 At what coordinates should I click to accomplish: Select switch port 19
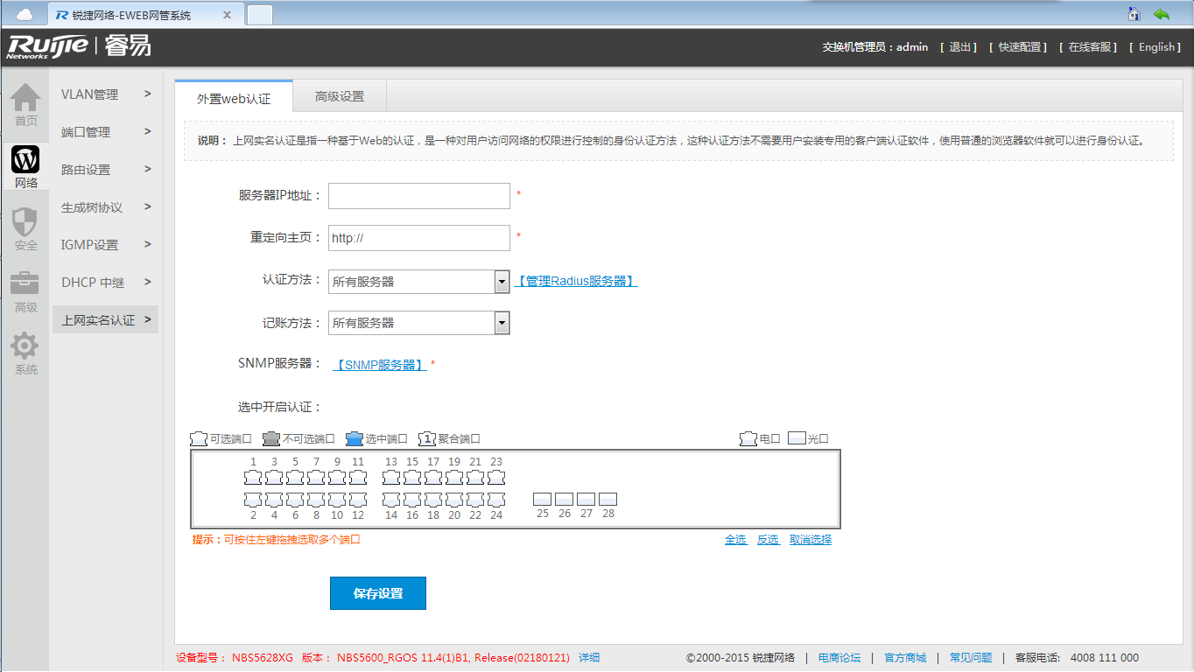pyautogui.click(x=454, y=478)
